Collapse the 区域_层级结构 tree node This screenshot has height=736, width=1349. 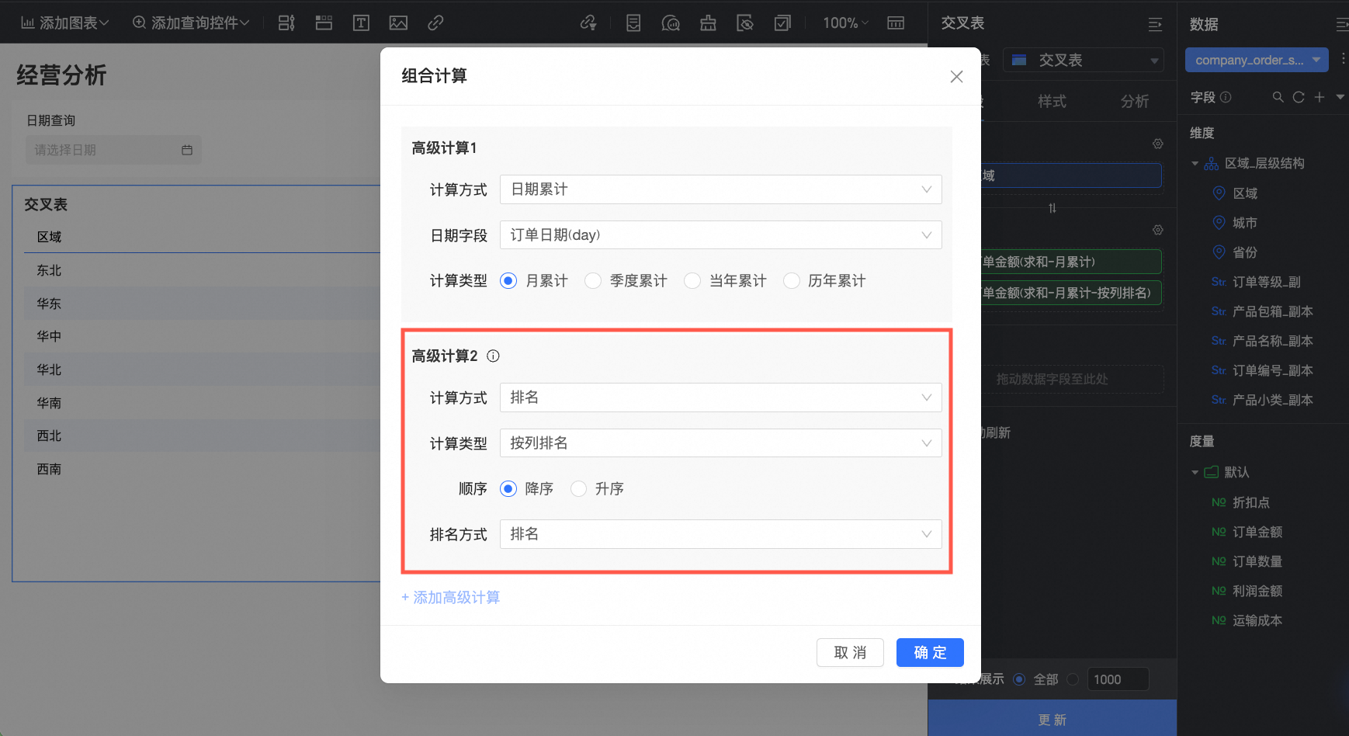(x=1195, y=164)
